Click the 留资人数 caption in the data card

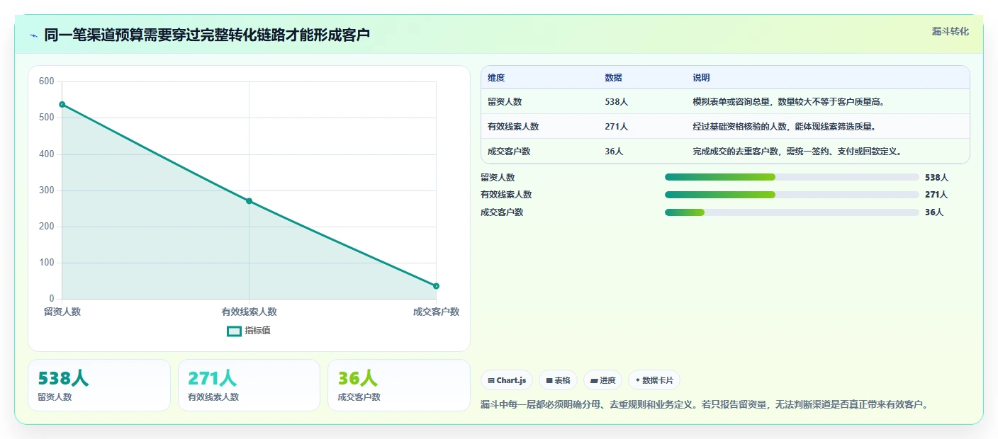tap(55, 397)
